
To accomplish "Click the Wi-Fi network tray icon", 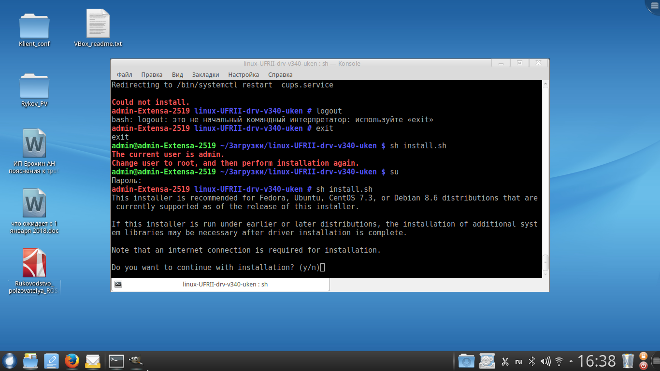I will pyautogui.click(x=559, y=361).
